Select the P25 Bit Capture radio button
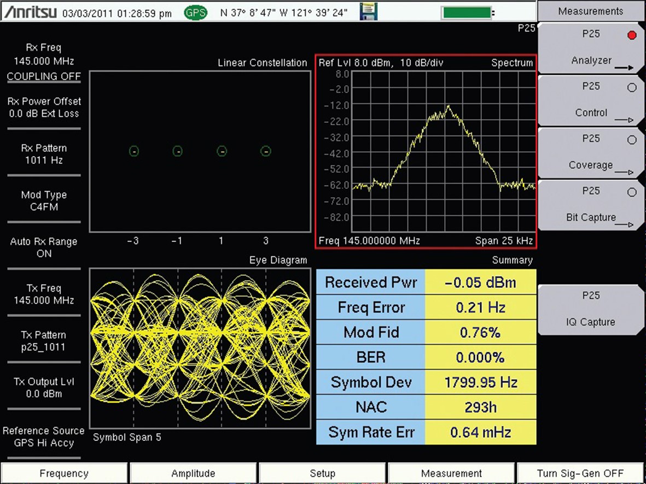This screenshot has width=646, height=484. tap(632, 192)
